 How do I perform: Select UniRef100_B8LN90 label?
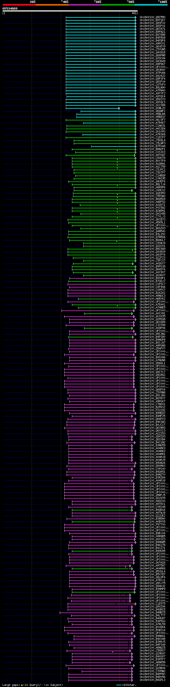[152, 88]
